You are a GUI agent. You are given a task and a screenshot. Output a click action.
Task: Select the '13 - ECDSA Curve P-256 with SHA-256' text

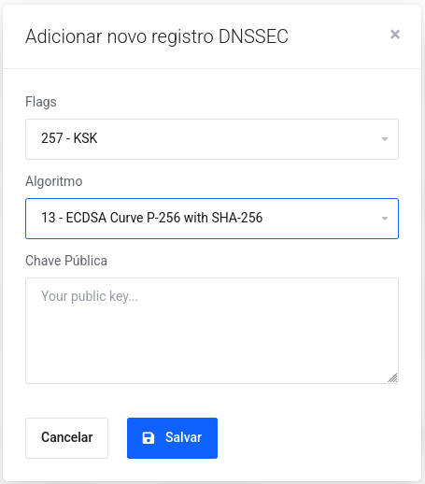[151, 218]
